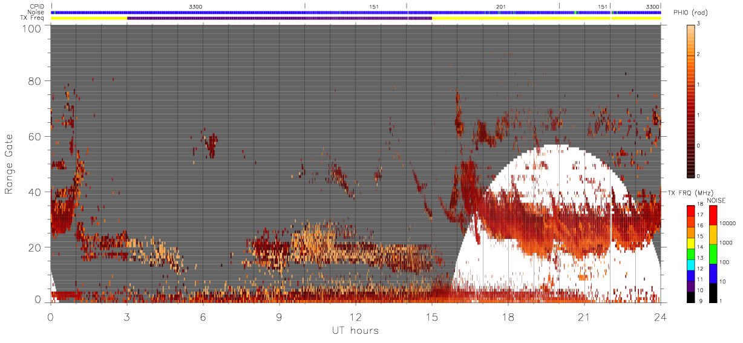The width and height of the screenshot is (743, 343).
Task: Select the '24' tick on UT hours axis
Action: [x=661, y=316]
